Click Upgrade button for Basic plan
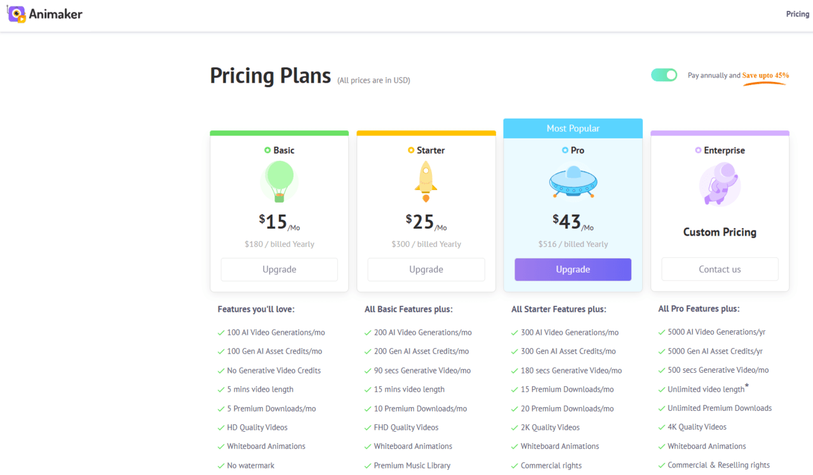The width and height of the screenshot is (813, 475). point(279,269)
